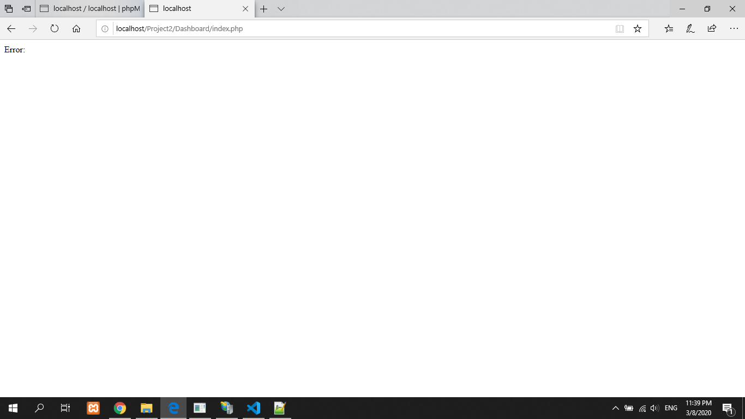The image size is (745, 419).
Task: Open a new tab with plus button
Action: click(x=263, y=9)
